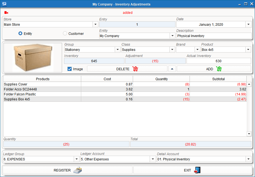Viewport: 255px width, 177px height.
Task: Open the Class dropdown arrow
Action: click(172, 50)
